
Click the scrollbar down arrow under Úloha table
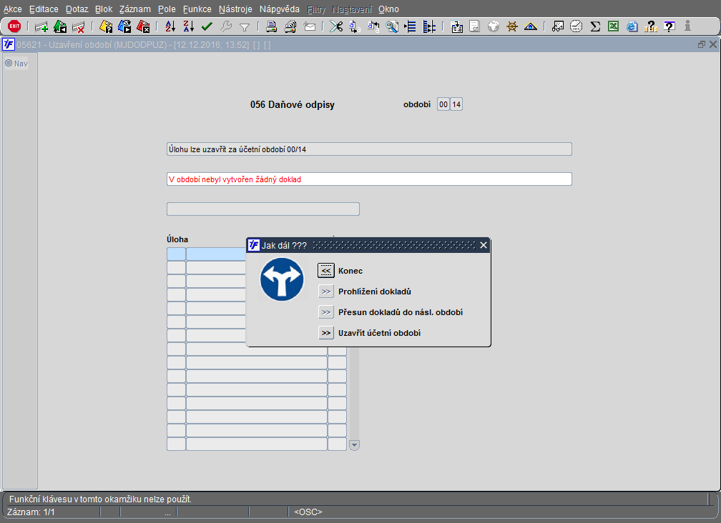point(354,445)
